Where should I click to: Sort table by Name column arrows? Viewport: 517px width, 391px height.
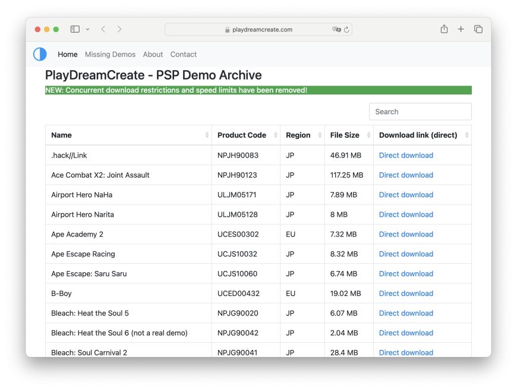click(x=207, y=135)
